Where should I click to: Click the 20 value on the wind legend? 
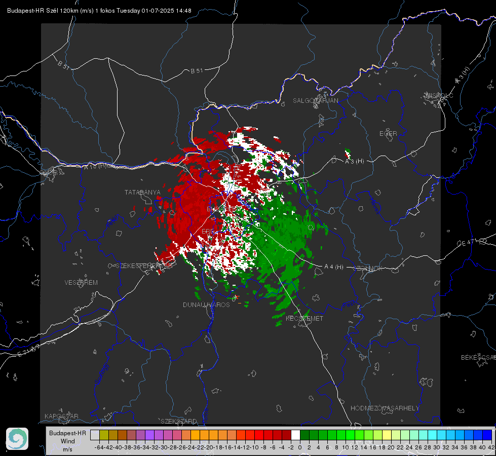pos(391,447)
